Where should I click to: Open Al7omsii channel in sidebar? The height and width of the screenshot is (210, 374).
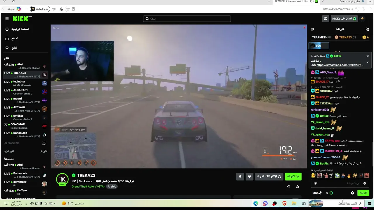(x=25, y=109)
